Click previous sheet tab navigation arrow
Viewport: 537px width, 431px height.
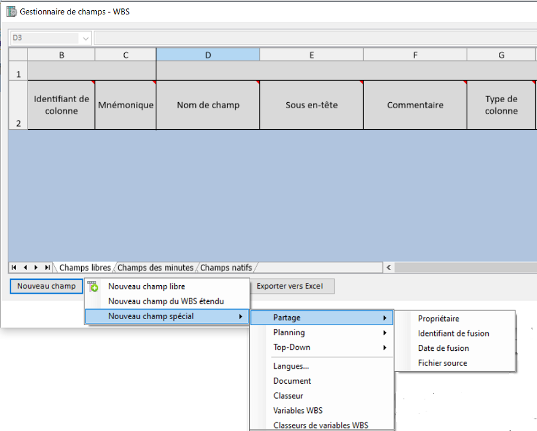click(x=25, y=268)
